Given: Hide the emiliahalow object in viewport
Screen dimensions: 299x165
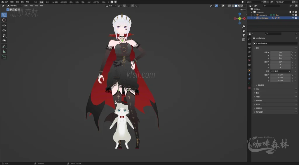Looking at the screenshot, I should click(x=293, y=18).
